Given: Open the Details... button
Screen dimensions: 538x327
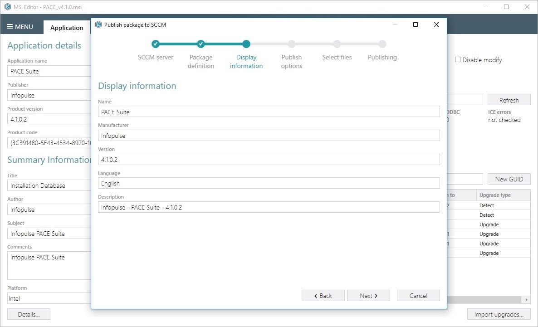Looking at the screenshot, I should [x=29, y=314].
